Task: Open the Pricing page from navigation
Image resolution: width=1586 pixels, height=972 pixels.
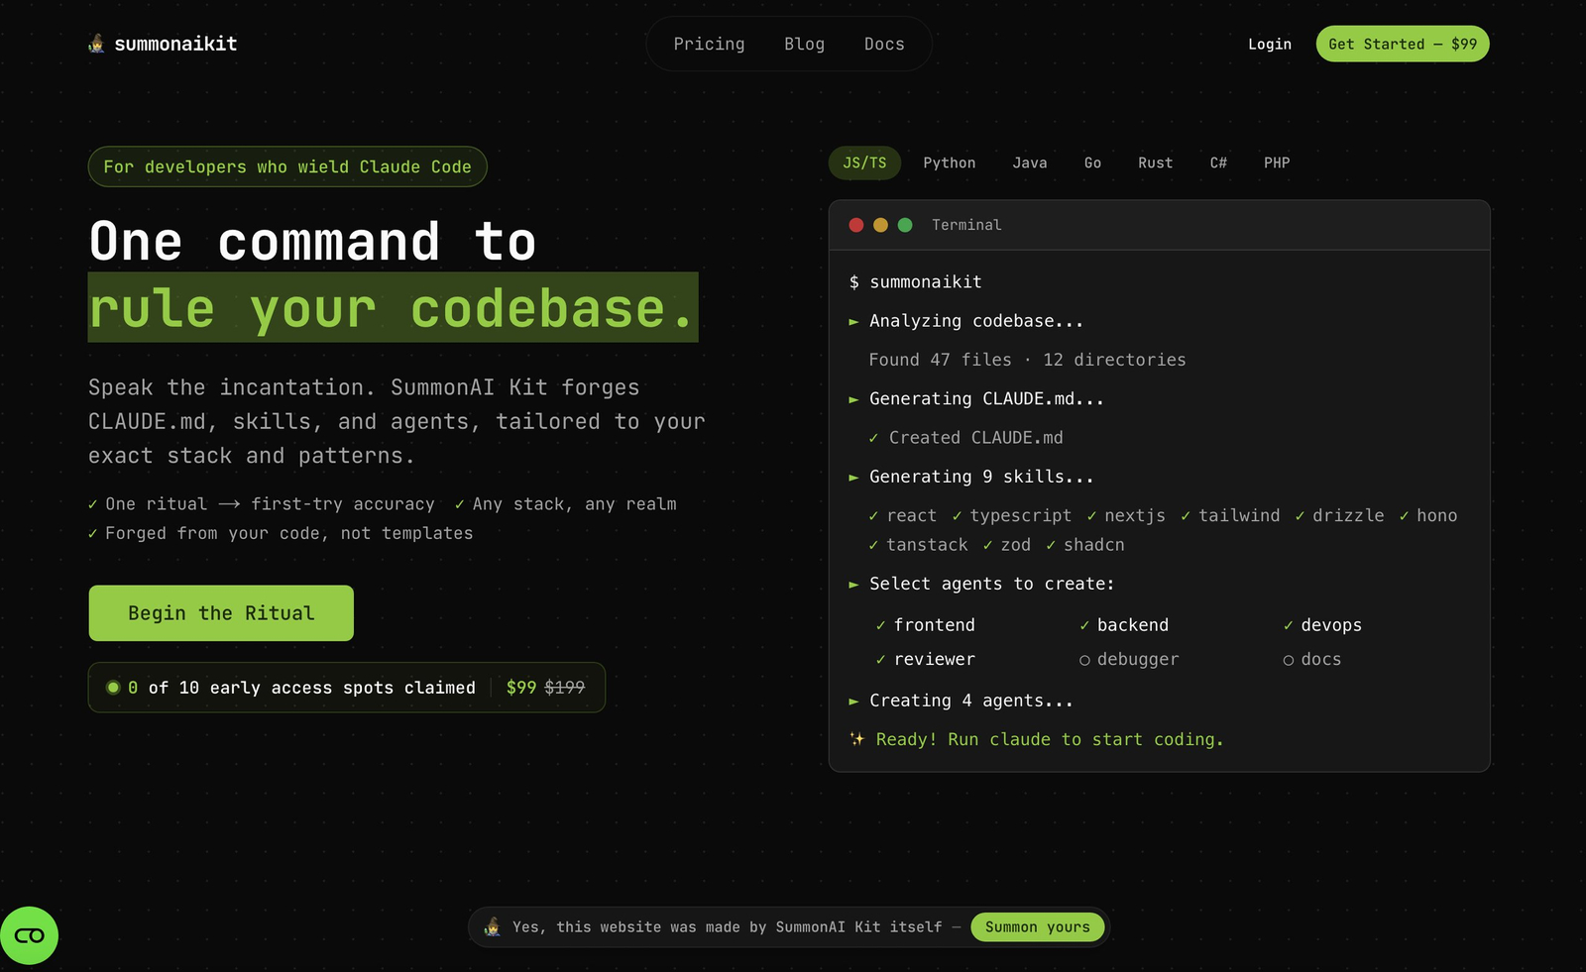Action: (709, 45)
